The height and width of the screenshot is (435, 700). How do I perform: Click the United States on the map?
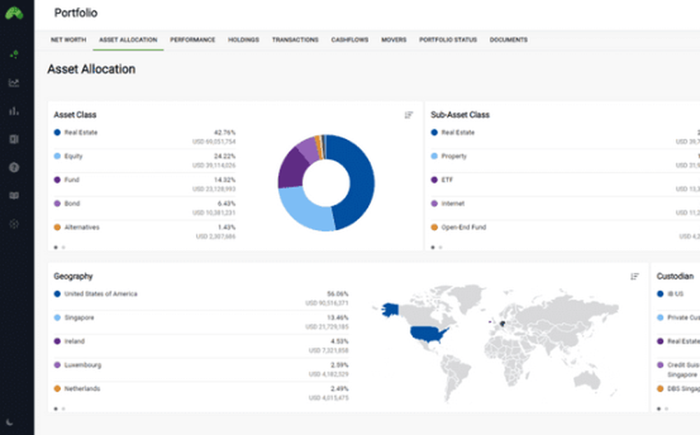tap(427, 335)
